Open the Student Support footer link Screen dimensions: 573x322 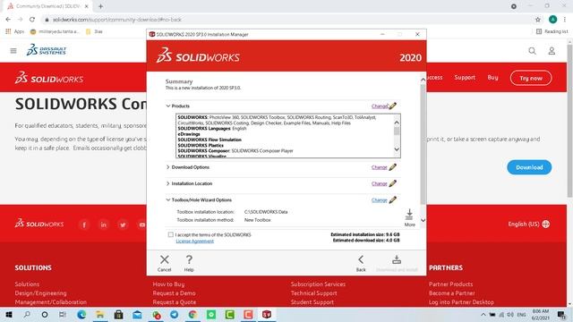(x=312, y=302)
